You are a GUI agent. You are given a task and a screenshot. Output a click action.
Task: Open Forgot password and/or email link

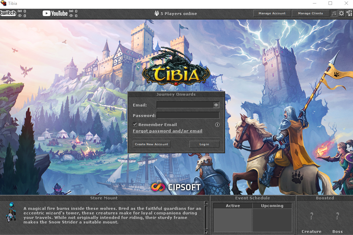[167, 131]
